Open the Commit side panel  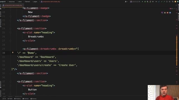[x=1, y=14]
